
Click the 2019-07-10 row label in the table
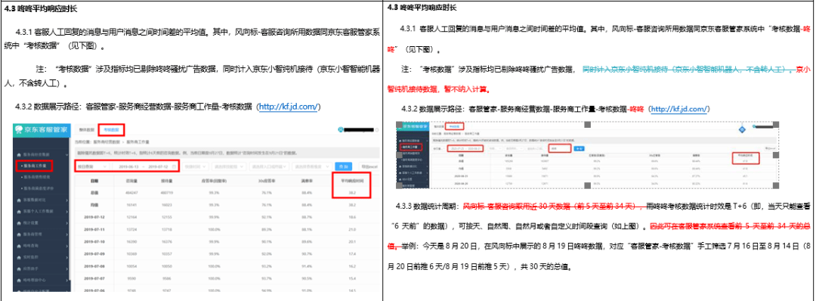click(x=94, y=241)
